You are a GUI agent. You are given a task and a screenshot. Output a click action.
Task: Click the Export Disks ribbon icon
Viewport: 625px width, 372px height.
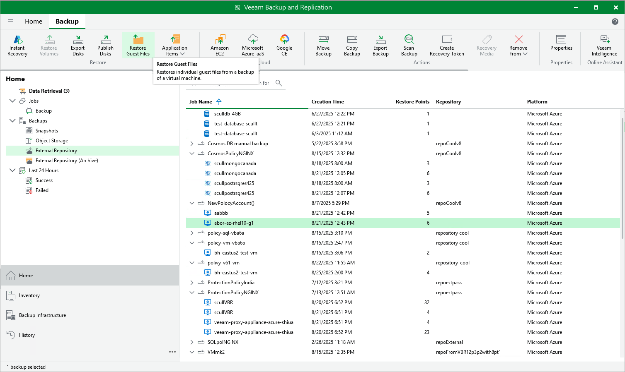click(x=78, y=45)
